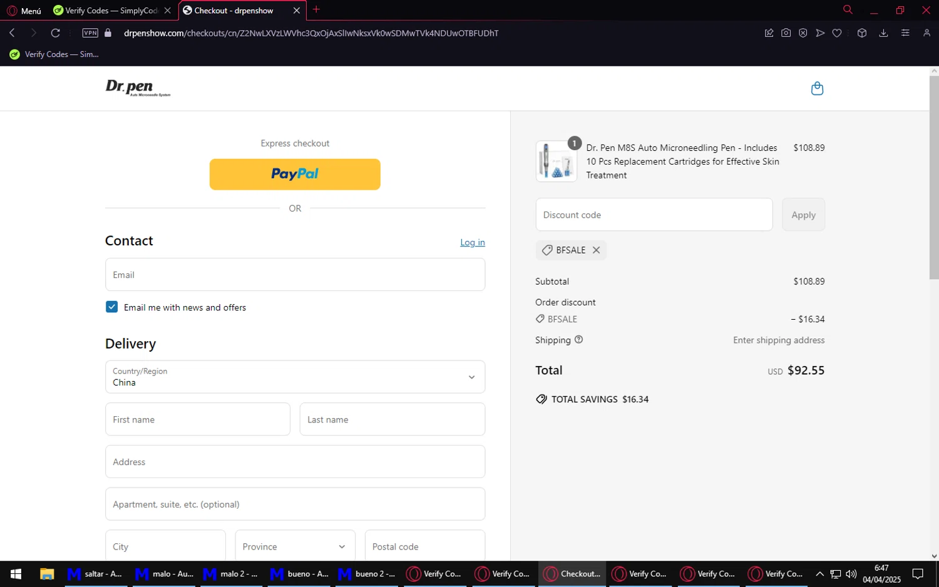This screenshot has height=587, width=939.
Task: Expand the Country/Region dropdown
Action: pos(295,377)
